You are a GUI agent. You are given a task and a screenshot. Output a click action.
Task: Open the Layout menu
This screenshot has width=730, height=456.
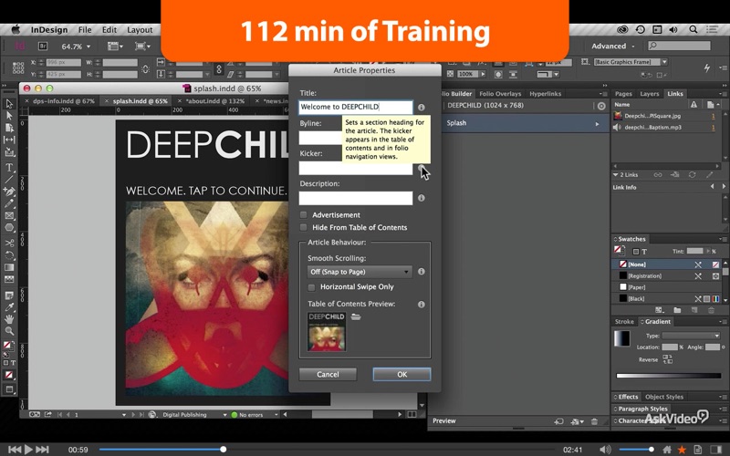tap(140, 30)
